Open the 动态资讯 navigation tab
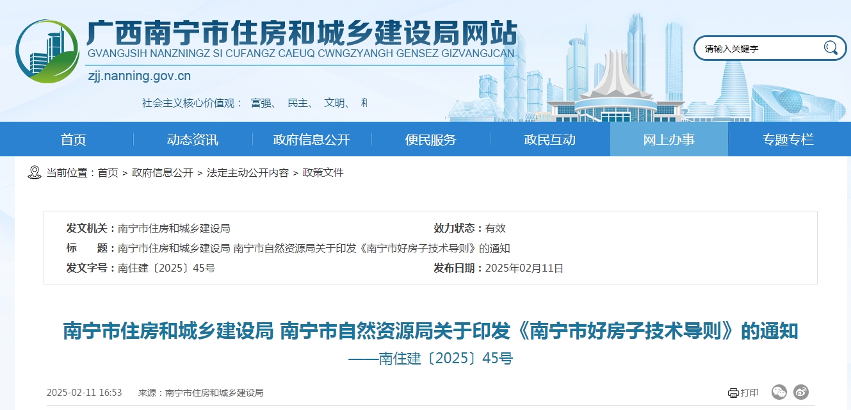Image resolution: width=851 pixels, height=410 pixels. [192, 140]
